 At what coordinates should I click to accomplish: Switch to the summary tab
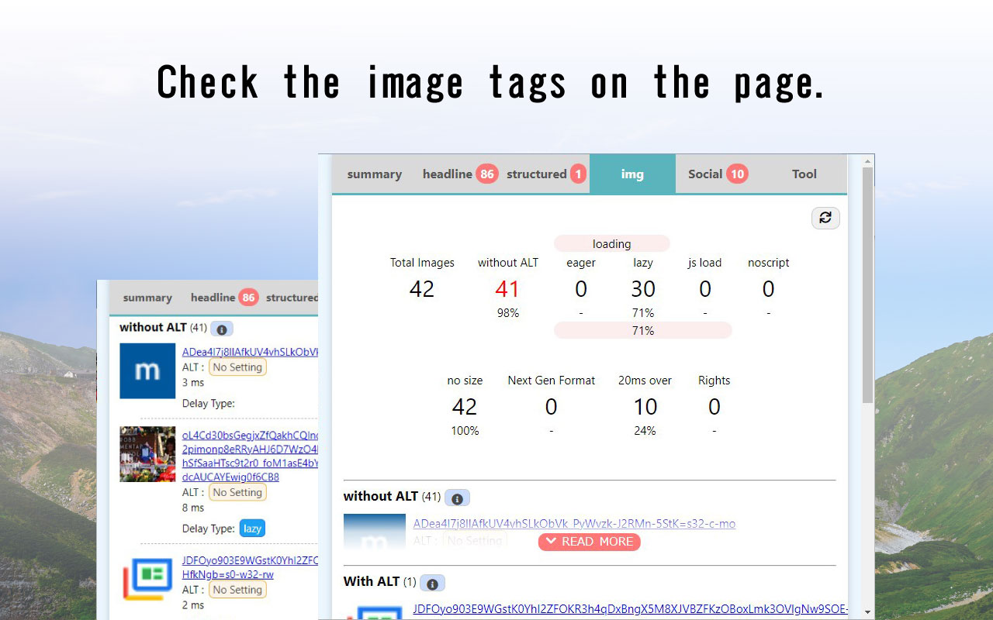pos(375,174)
